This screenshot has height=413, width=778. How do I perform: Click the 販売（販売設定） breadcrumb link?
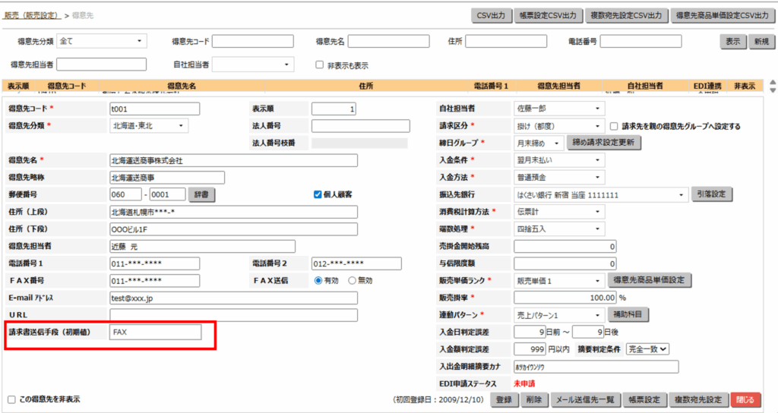(32, 15)
